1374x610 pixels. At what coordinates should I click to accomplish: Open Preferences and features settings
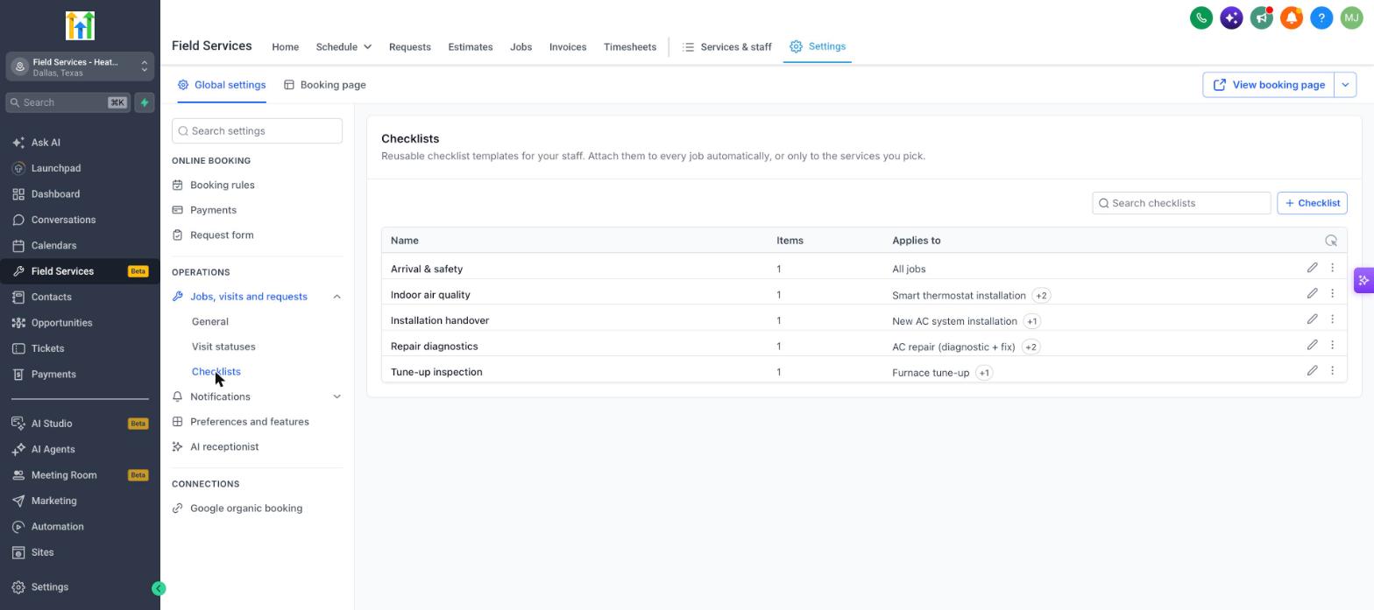[x=250, y=422]
